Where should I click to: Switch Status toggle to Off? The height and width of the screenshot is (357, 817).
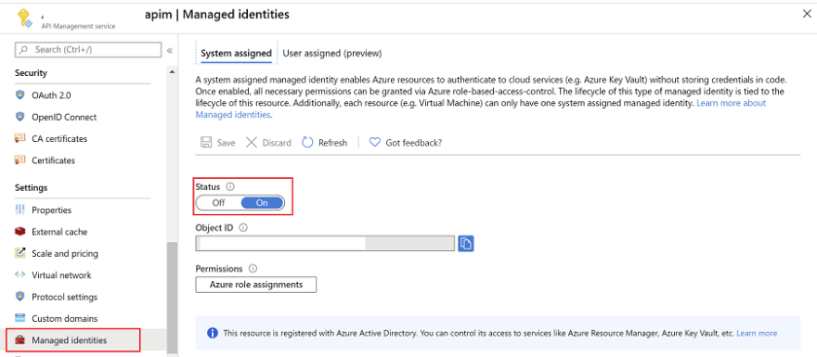218,203
